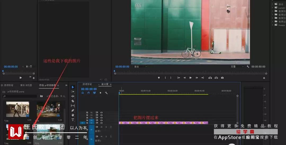
Task: Go to In point in Program monitor
Action: tap(178, 78)
